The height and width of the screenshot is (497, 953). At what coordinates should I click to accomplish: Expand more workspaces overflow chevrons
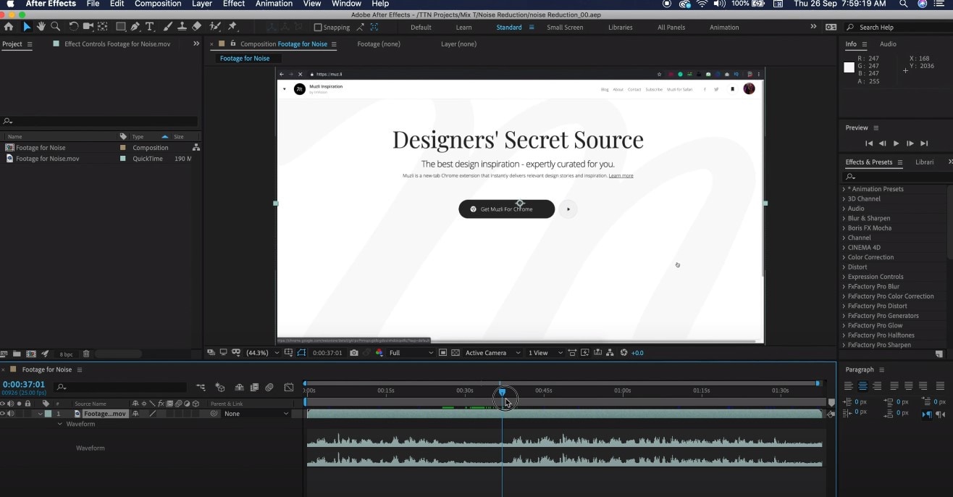tap(813, 27)
